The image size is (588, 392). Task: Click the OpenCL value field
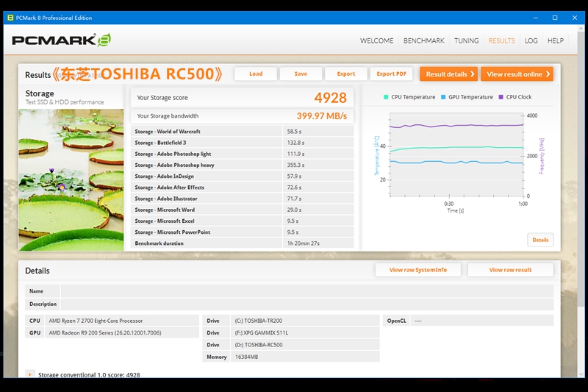482,321
